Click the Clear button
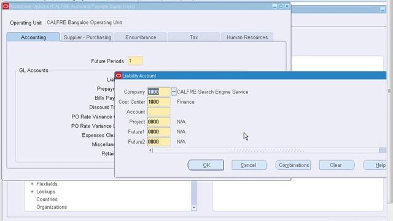393x221 pixels. tap(337, 165)
